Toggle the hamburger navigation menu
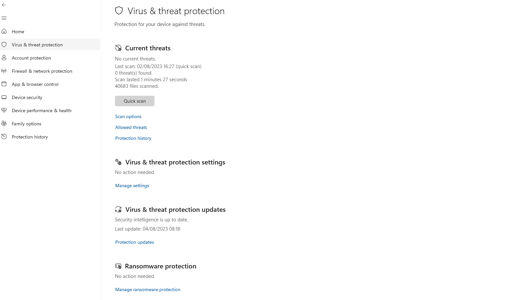This screenshot has width=528, height=300. tap(4, 18)
